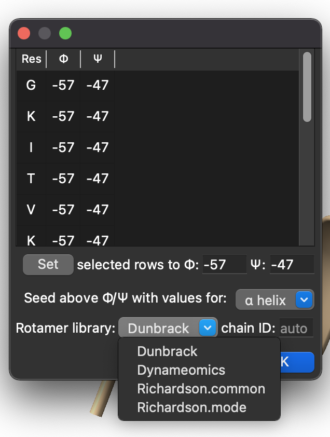Click the Ψ column header

[x=98, y=59]
